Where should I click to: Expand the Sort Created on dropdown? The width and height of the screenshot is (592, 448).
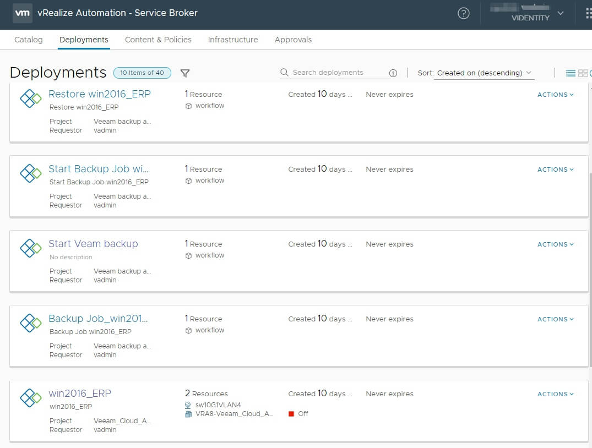click(x=482, y=73)
